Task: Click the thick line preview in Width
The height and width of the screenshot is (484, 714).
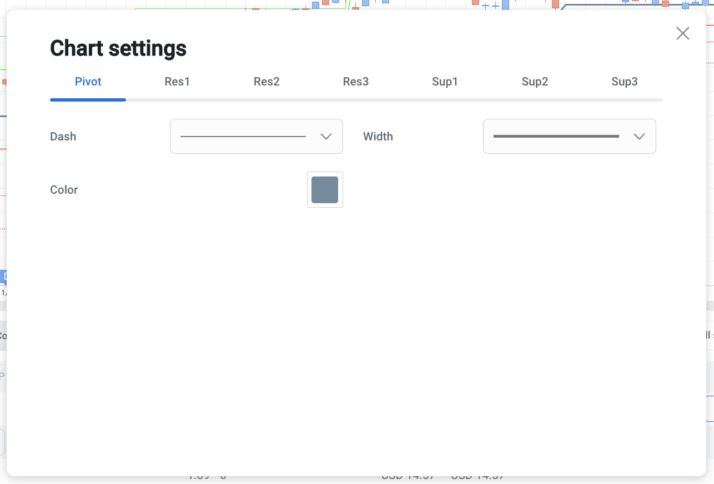Action: (x=556, y=137)
